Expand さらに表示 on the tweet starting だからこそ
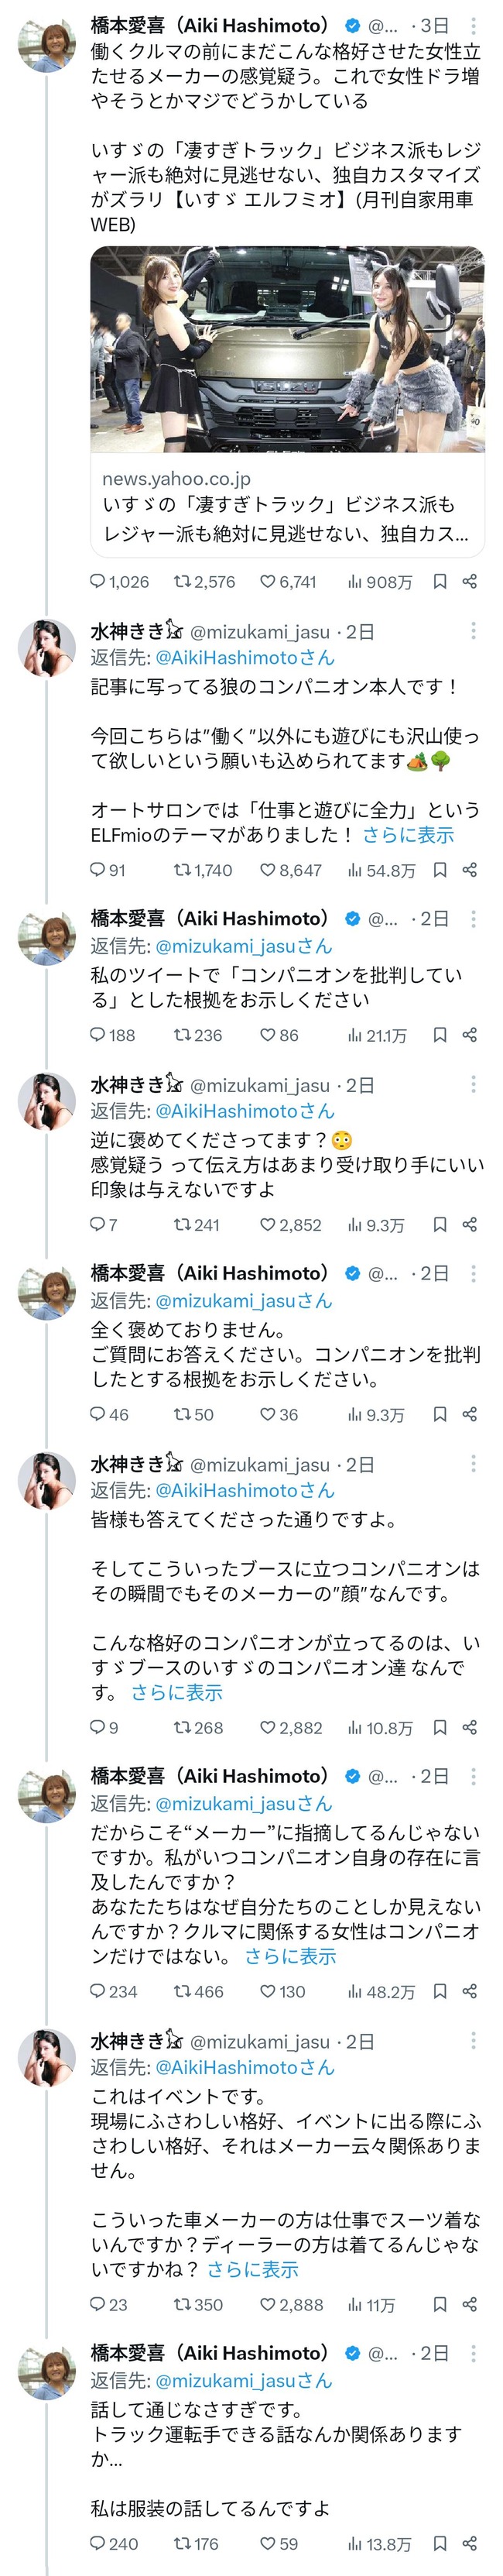 290,1956
